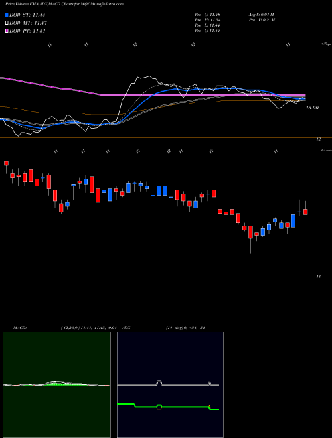Click the 'Pre C: 11.44' value

coord(207,31)
